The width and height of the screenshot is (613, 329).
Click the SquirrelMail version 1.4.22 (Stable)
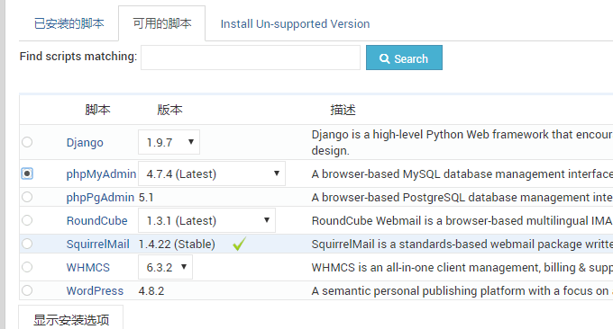177,244
